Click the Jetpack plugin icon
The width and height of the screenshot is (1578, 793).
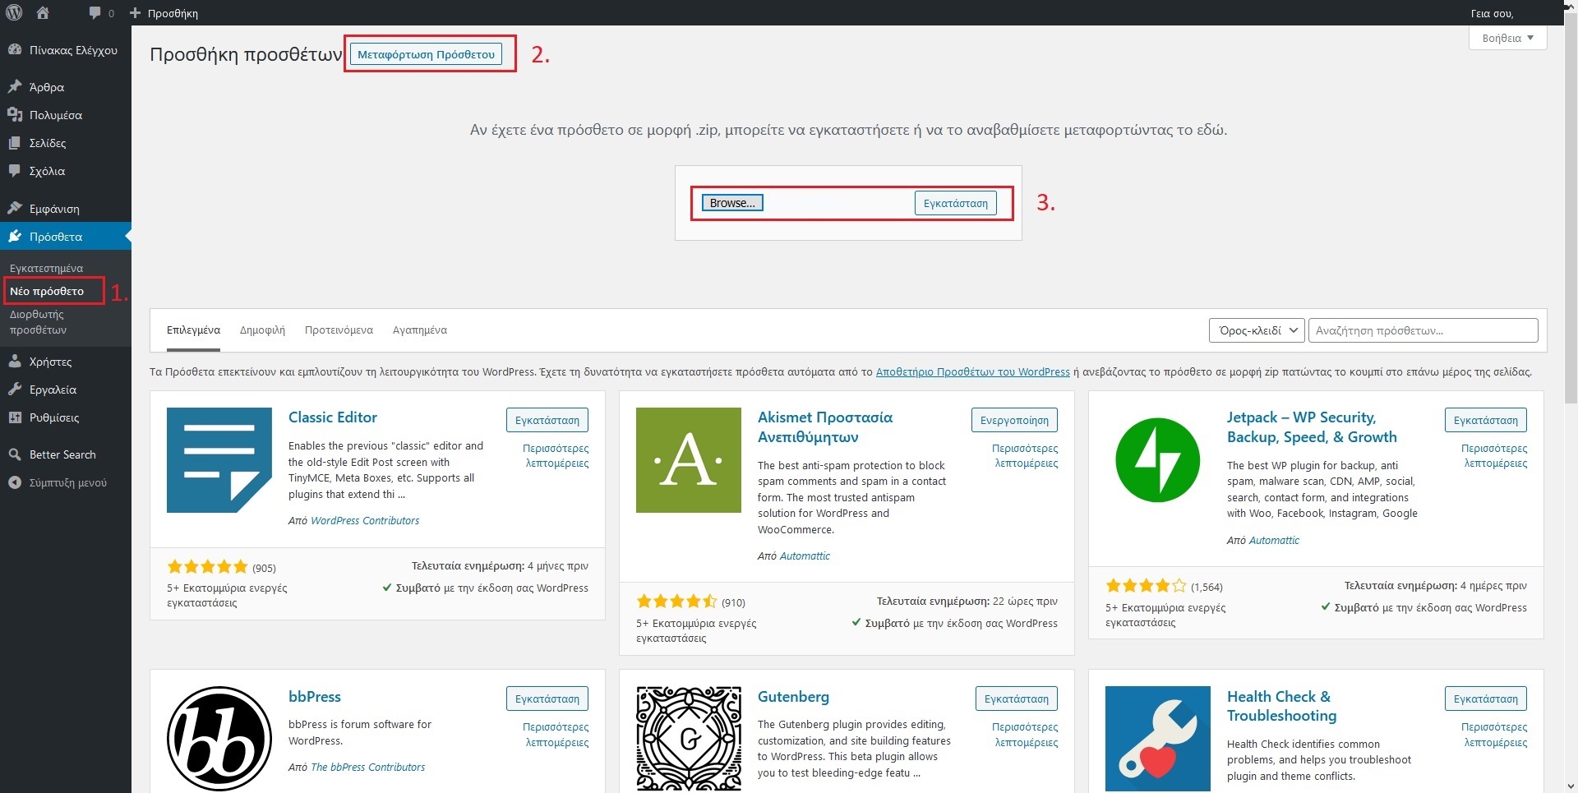[1158, 460]
